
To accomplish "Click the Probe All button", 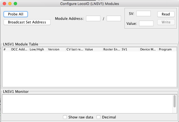I will [16, 14].
